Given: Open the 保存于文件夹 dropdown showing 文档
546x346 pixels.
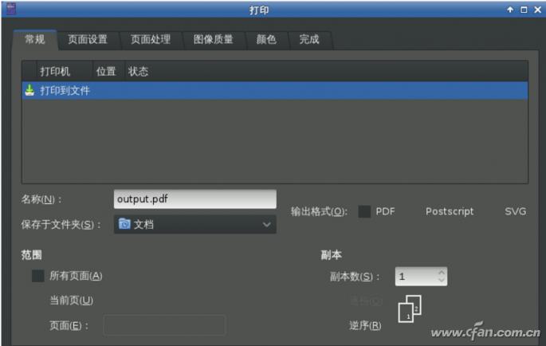Looking at the screenshot, I should 195,224.
